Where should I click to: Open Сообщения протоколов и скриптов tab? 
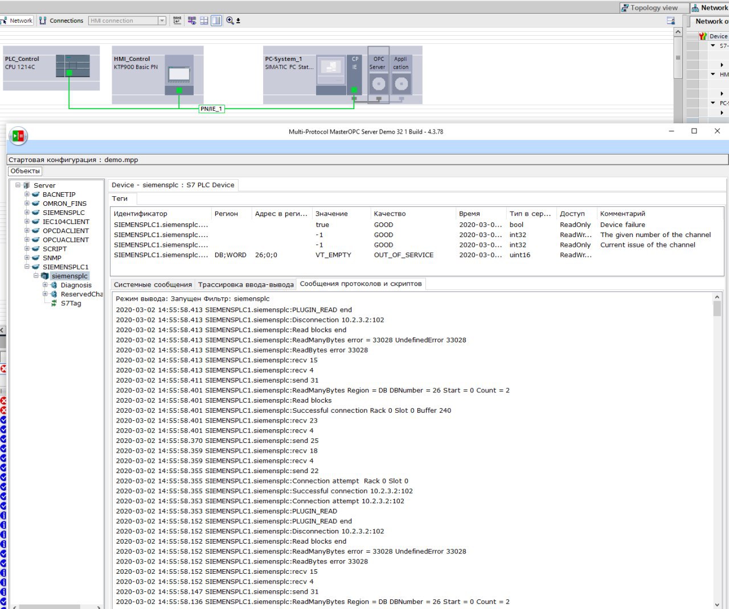click(x=361, y=284)
